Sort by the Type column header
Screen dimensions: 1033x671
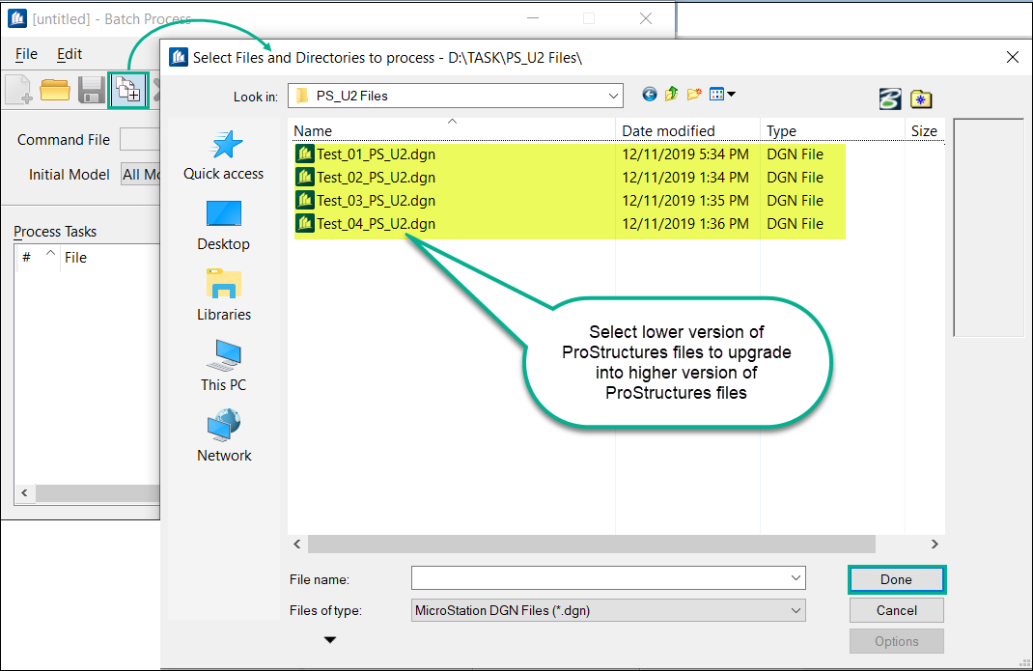coord(832,130)
